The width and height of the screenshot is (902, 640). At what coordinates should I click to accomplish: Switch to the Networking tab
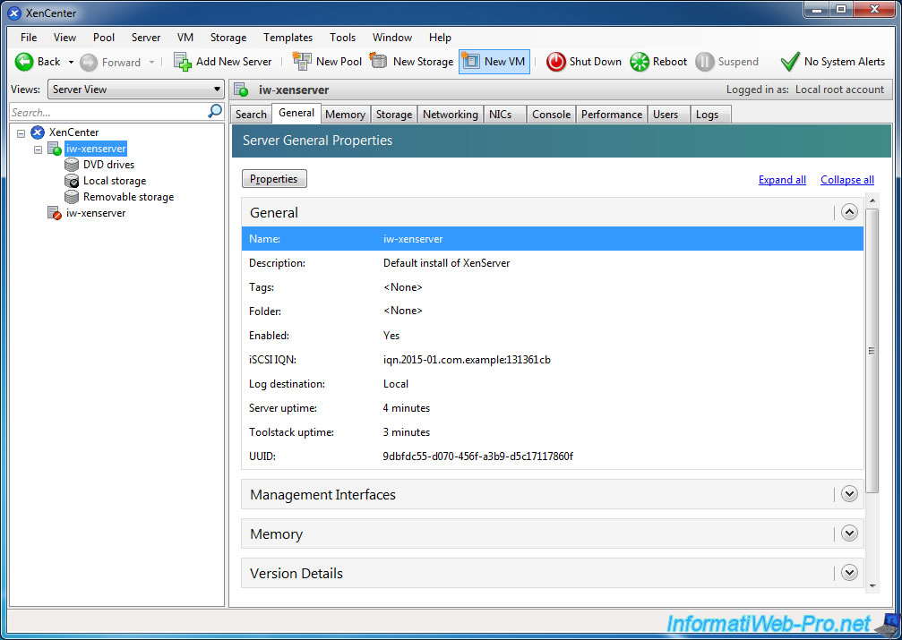450,115
